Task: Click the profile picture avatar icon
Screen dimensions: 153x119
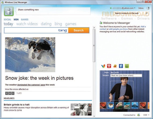Action: 9,11
